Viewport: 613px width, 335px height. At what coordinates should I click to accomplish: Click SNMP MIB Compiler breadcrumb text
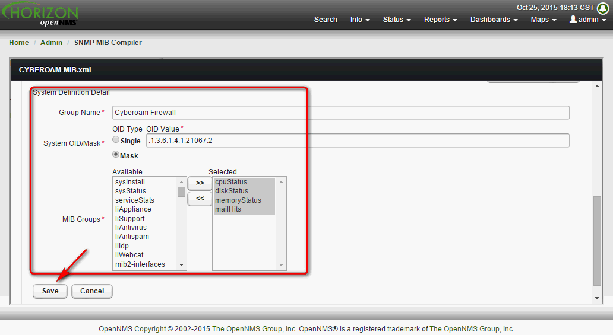tap(108, 43)
